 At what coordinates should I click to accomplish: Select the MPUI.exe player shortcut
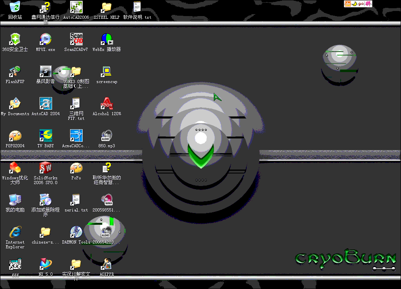(45, 39)
